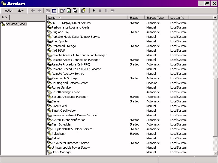The height and width of the screenshot is (163, 218).
Task: Select the Remote Procedure Call (RPC) Locator name
Action: pos(76,69)
